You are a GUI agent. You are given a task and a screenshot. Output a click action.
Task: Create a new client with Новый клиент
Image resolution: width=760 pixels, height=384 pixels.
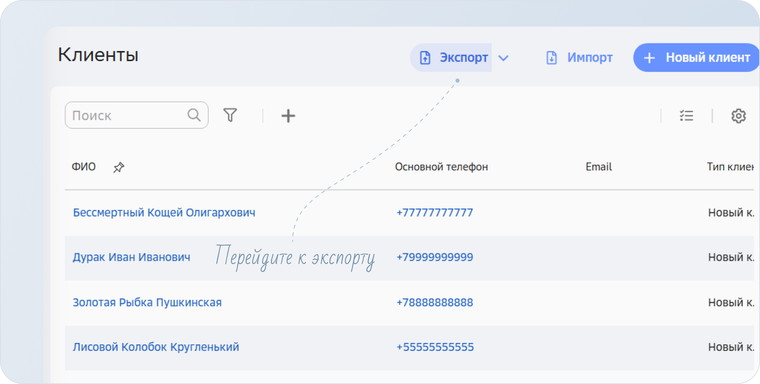click(x=696, y=57)
